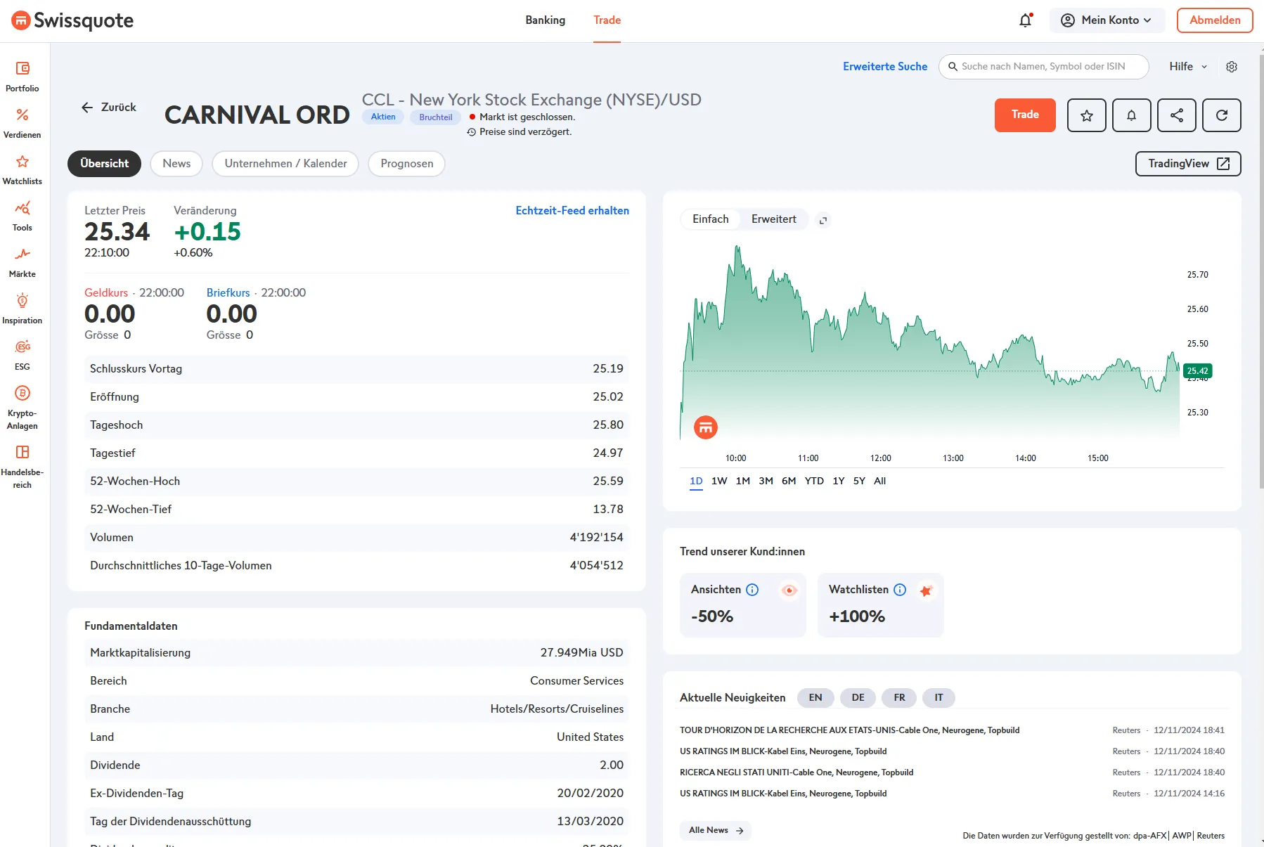Expand the chart to fullscreen
Image resolution: width=1264 pixels, height=847 pixels.
823,220
